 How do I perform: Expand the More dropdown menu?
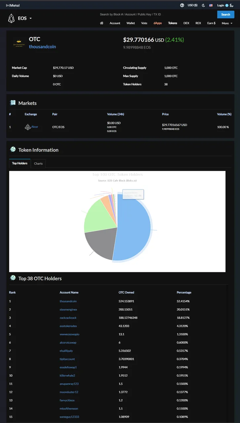coord(227,23)
